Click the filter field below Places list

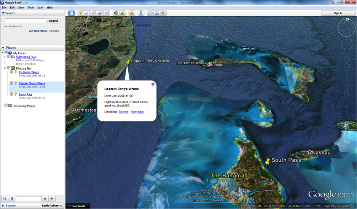(x=29, y=199)
